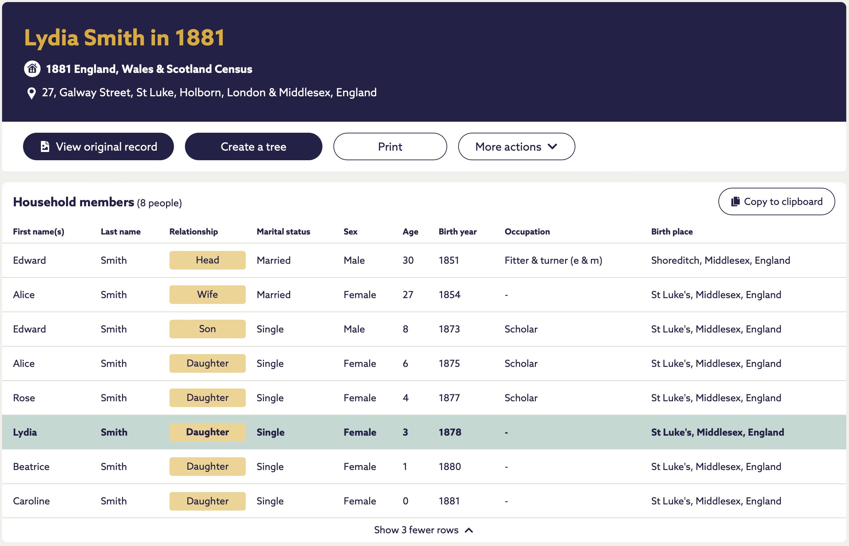Click Male in the Head row

(x=354, y=261)
